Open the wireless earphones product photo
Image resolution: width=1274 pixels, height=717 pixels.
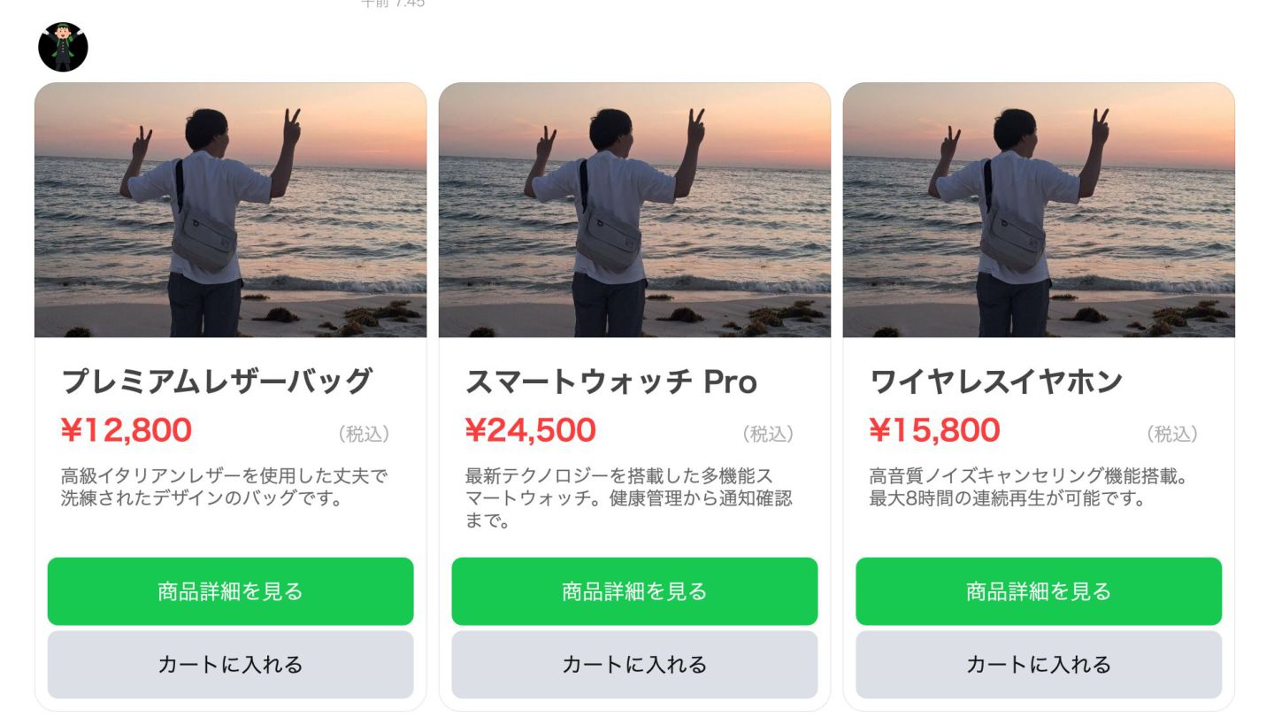click(x=1038, y=210)
